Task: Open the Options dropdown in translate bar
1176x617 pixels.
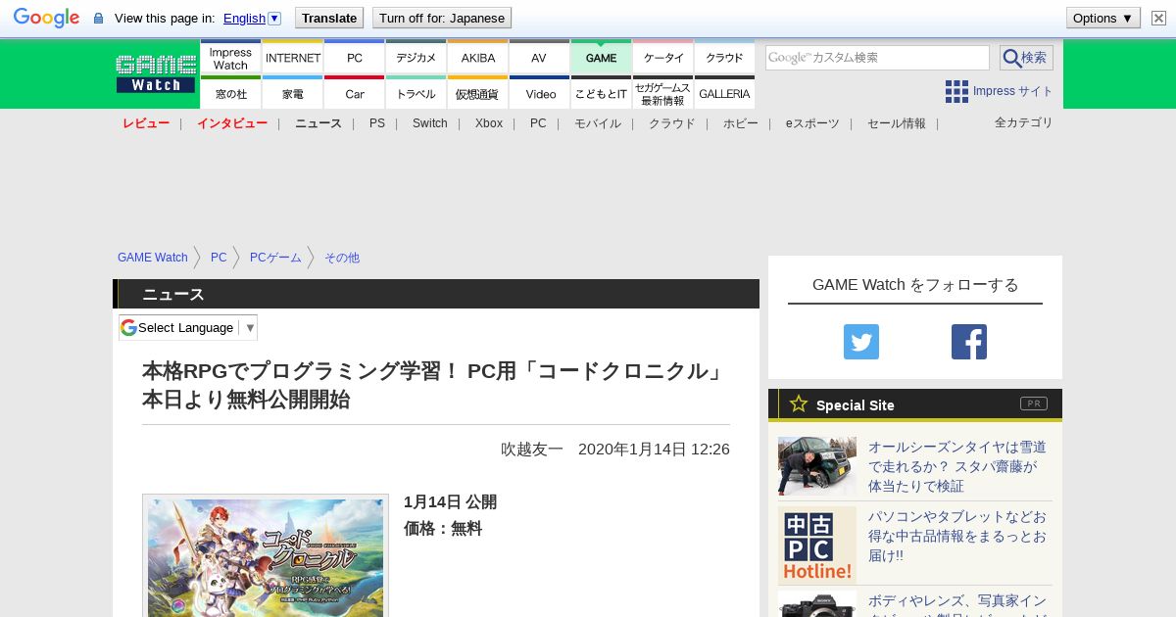Action: (x=1103, y=18)
